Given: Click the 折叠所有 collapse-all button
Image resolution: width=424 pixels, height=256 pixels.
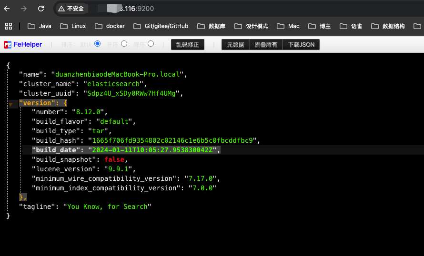Looking at the screenshot, I should click(x=266, y=45).
